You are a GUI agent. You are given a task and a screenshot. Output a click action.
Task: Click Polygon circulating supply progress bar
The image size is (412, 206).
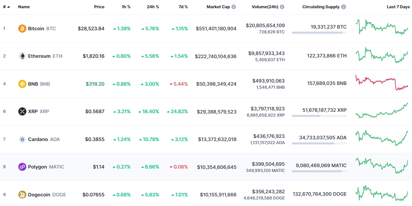[319, 171]
